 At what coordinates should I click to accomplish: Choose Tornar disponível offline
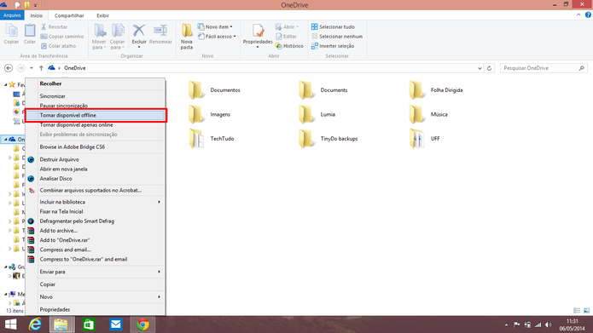tap(96, 115)
